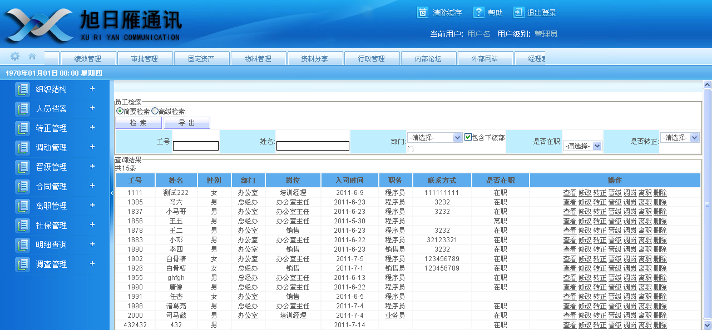Select the 高级检索 radio button

[155, 111]
